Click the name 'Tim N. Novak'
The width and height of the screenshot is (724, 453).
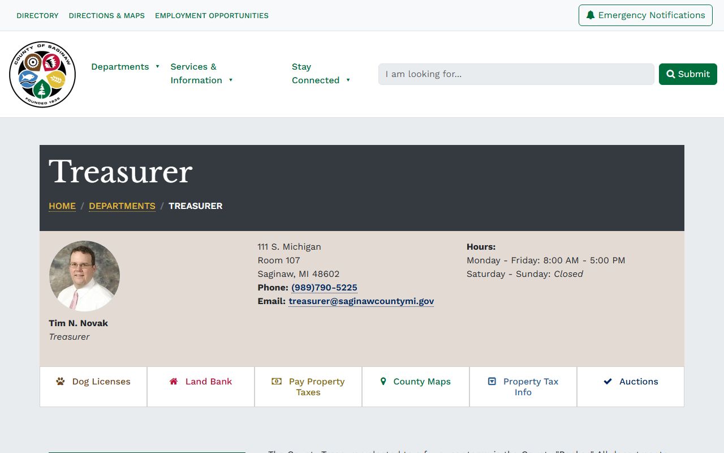[x=78, y=323]
